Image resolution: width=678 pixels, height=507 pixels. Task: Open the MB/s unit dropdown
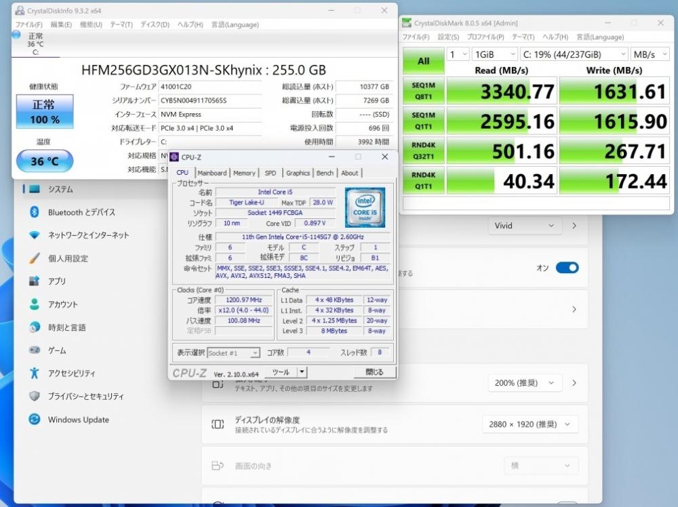(x=650, y=54)
